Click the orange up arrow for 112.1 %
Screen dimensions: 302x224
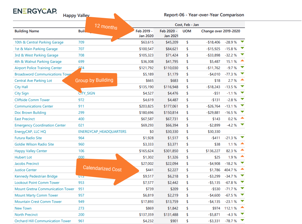243,207
